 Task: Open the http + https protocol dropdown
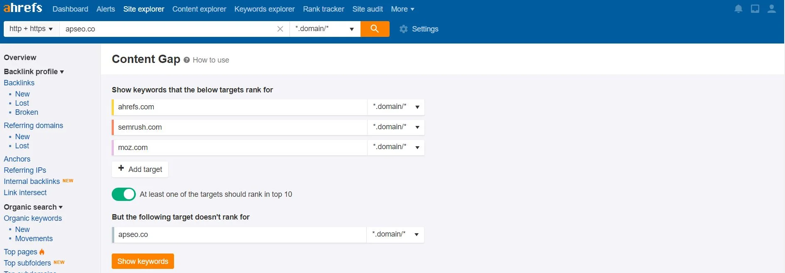tap(31, 29)
